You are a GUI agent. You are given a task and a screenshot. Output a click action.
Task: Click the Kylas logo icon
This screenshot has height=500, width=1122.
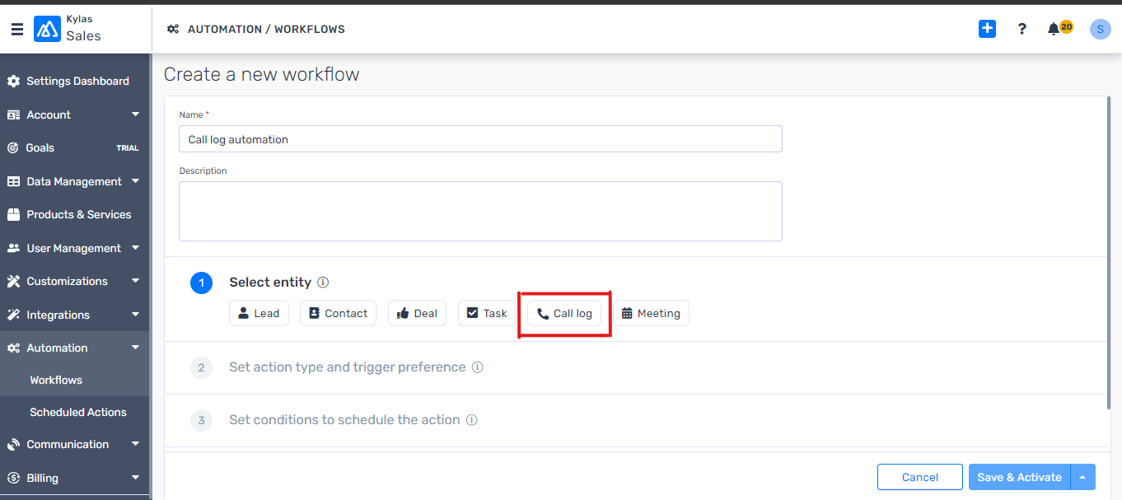(47, 29)
